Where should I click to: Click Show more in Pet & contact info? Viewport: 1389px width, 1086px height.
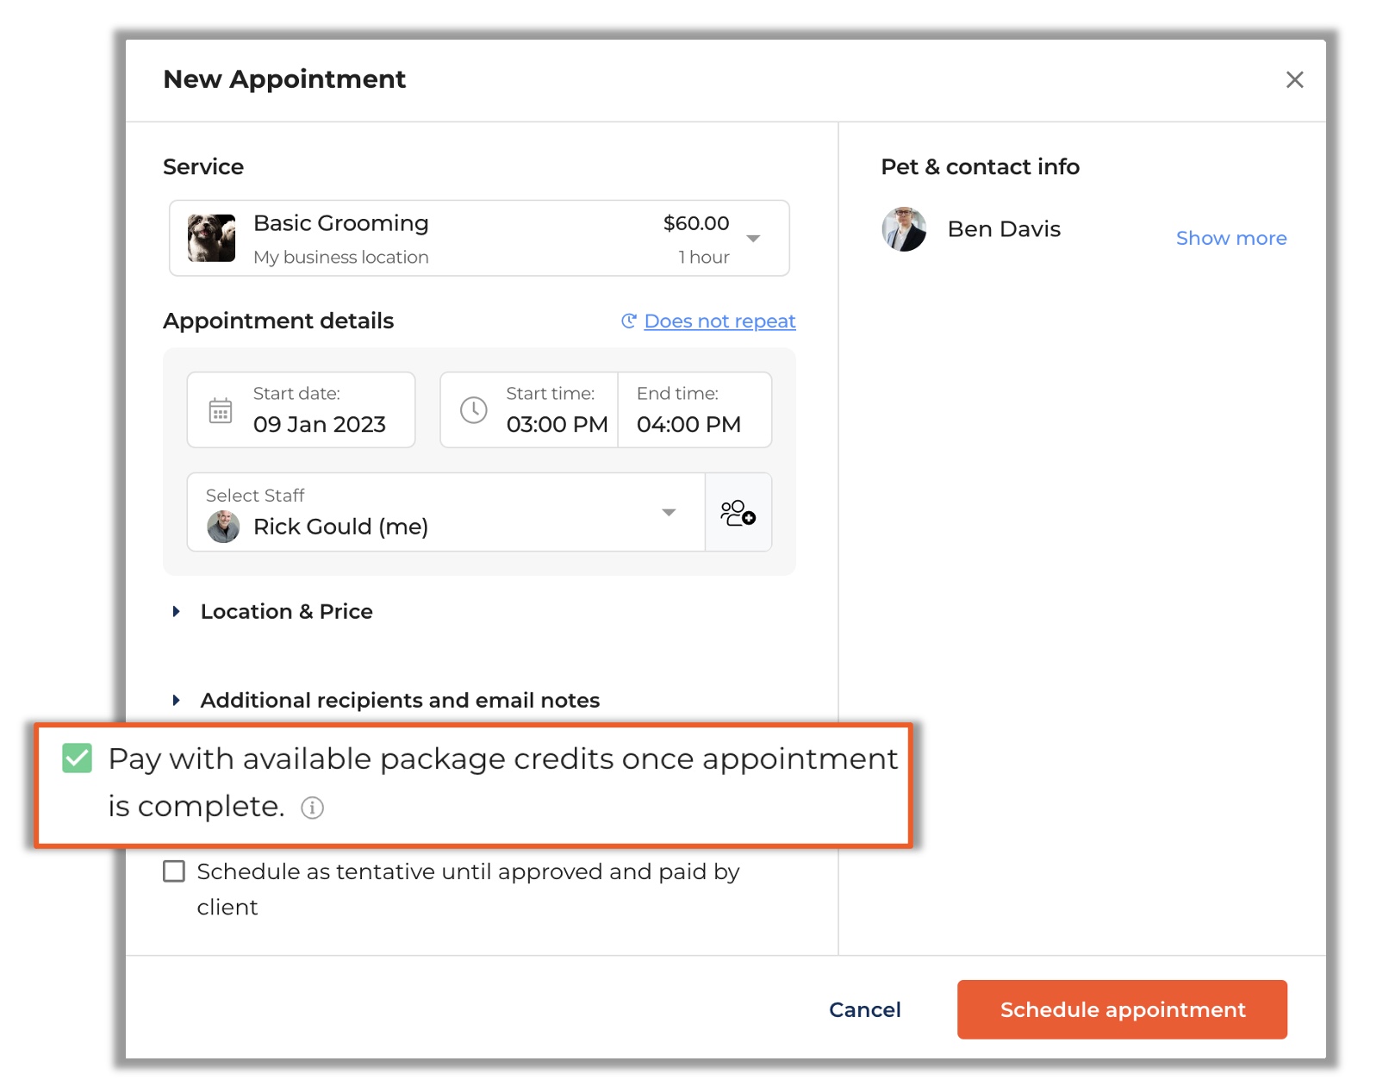[1231, 238]
